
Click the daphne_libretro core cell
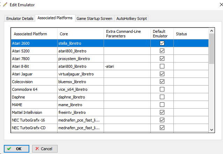click(81, 97)
